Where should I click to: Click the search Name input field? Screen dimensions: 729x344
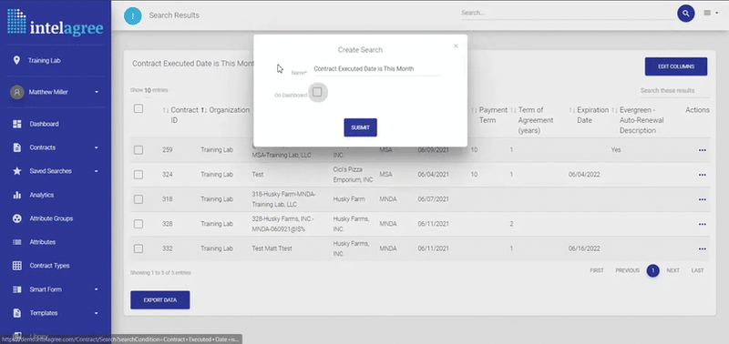(375, 68)
